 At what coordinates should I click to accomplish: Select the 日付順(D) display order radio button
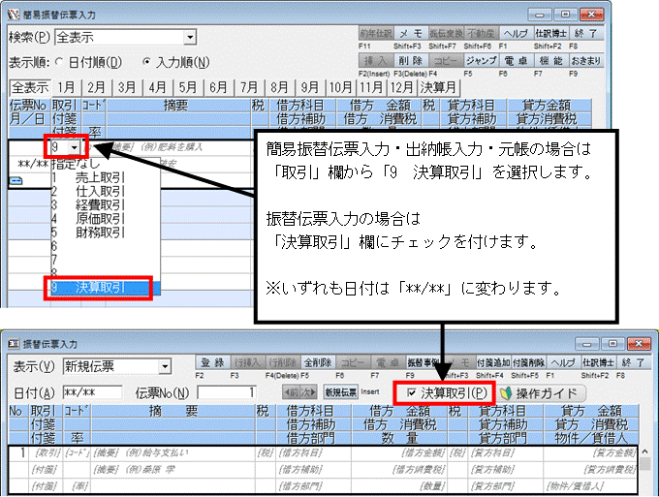[89, 63]
